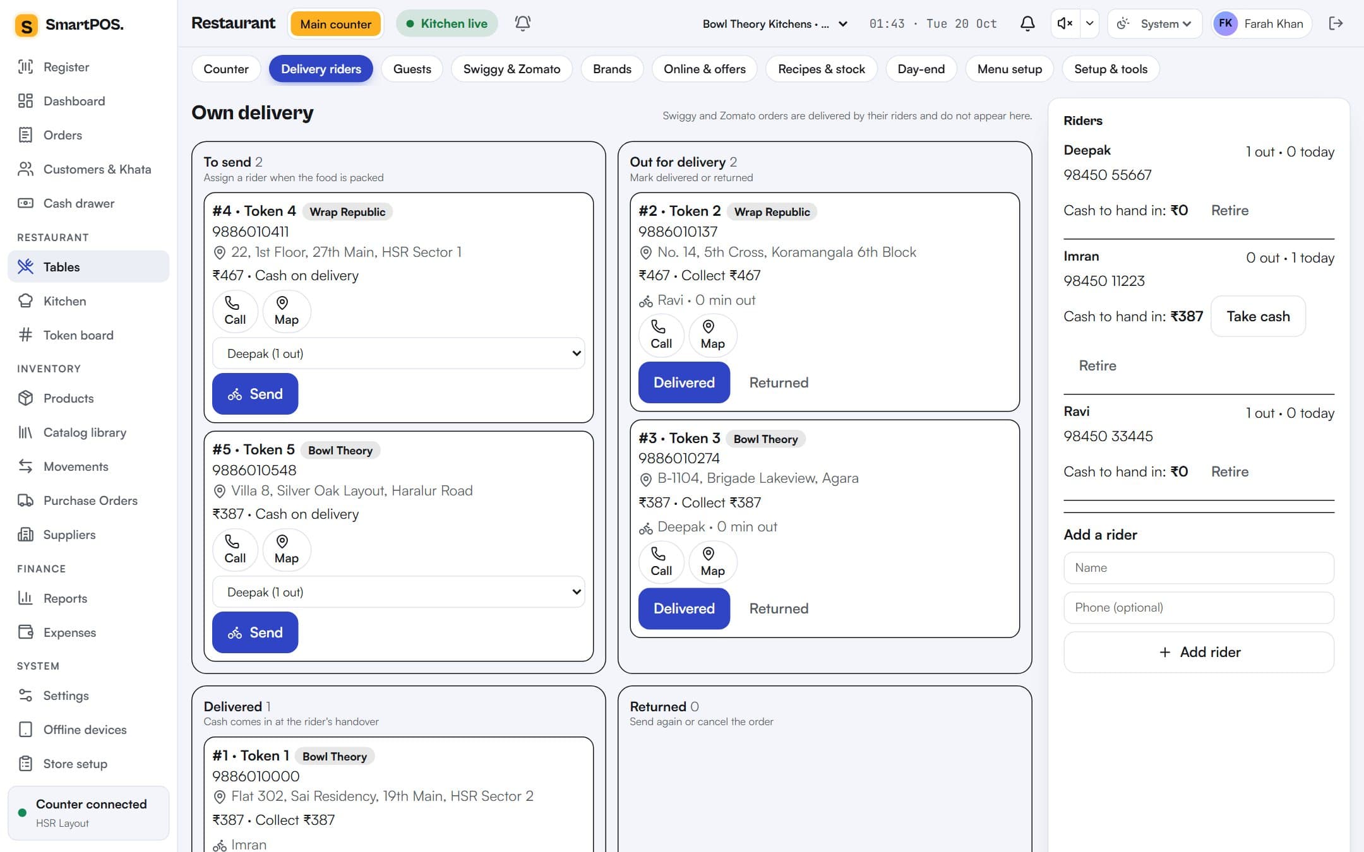This screenshot has height=852, width=1364.
Task: Send Token 4 order with rider
Action: 255,394
